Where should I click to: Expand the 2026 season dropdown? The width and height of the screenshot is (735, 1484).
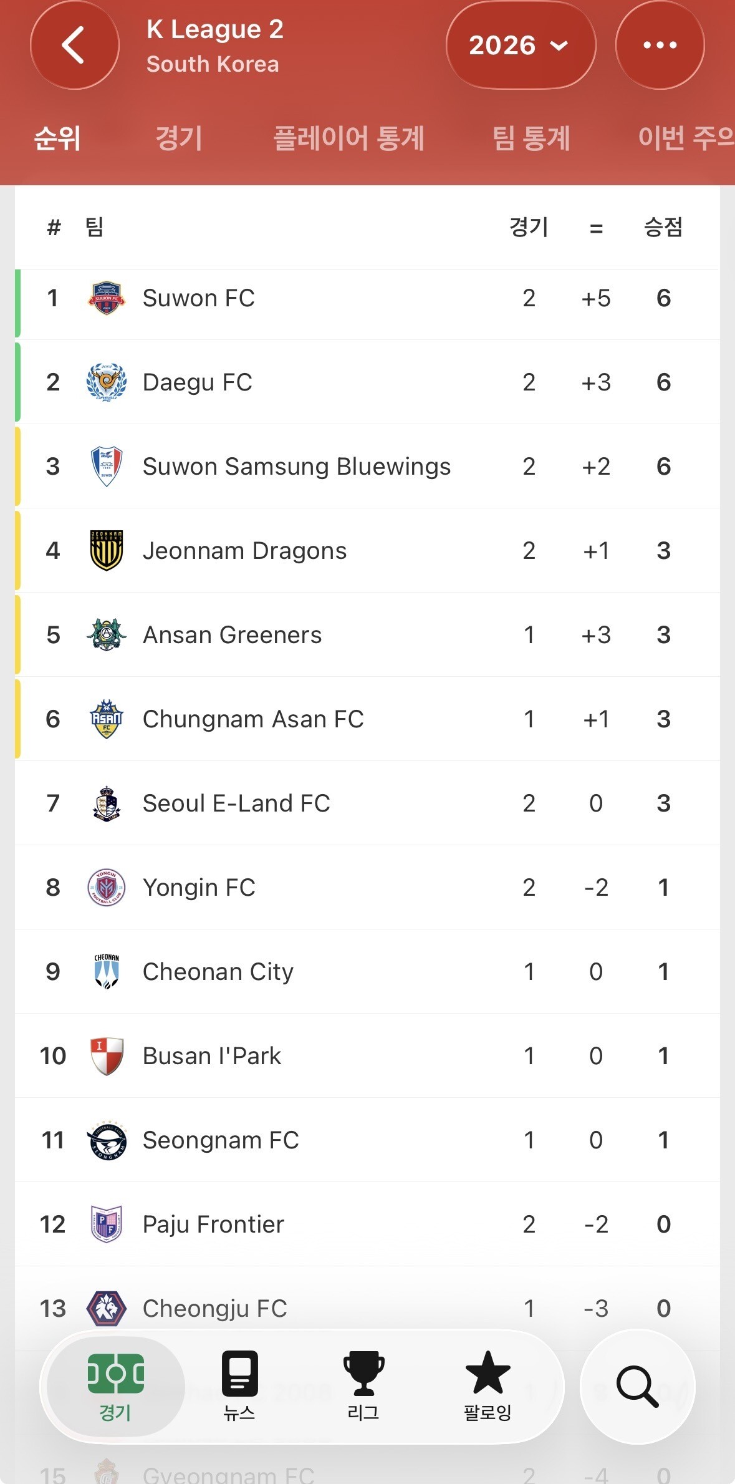pos(520,45)
